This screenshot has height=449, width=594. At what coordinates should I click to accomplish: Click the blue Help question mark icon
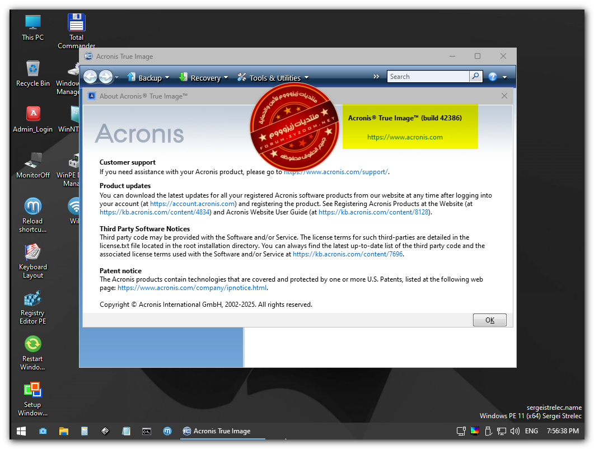coord(493,77)
